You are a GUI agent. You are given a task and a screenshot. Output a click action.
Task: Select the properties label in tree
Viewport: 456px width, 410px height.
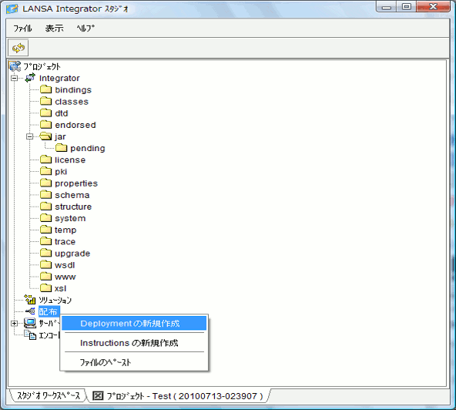point(76,183)
